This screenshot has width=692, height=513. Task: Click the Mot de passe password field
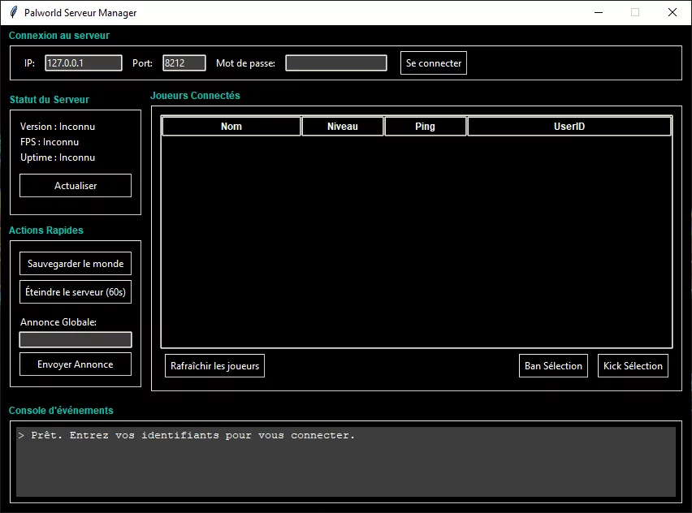coord(336,63)
